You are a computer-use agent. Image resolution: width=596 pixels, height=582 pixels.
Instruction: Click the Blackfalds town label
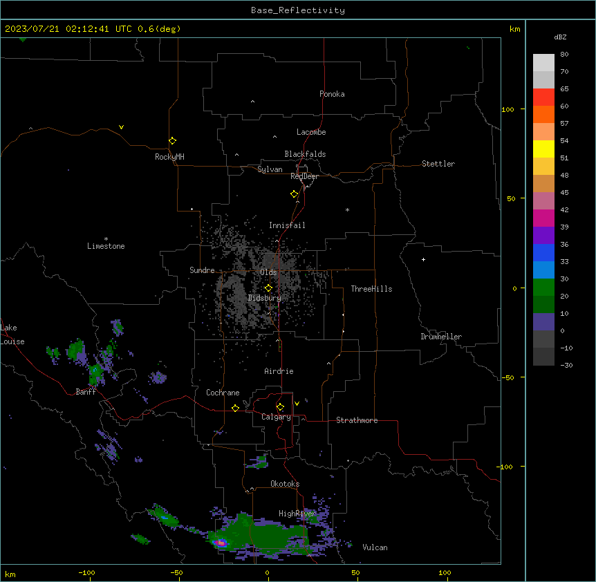pos(305,154)
